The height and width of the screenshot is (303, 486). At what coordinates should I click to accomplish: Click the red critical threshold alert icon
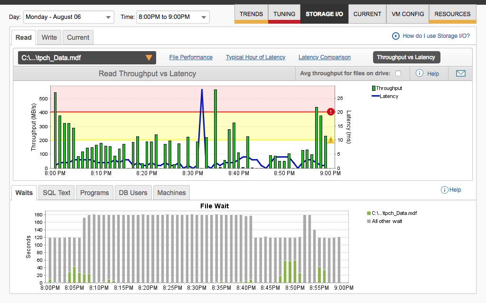click(x=331, y=112)
